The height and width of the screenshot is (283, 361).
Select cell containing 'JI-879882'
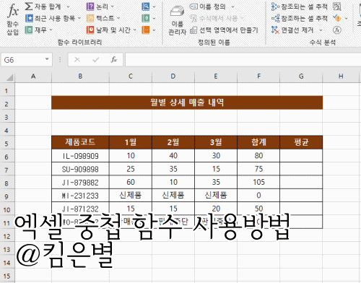coord(80,182)
